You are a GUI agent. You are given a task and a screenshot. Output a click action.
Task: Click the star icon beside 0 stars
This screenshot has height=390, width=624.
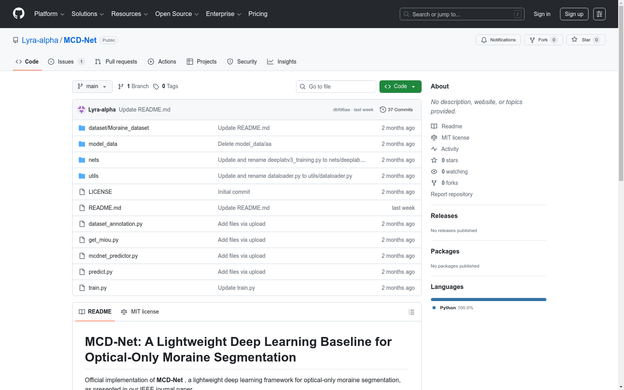434,160
